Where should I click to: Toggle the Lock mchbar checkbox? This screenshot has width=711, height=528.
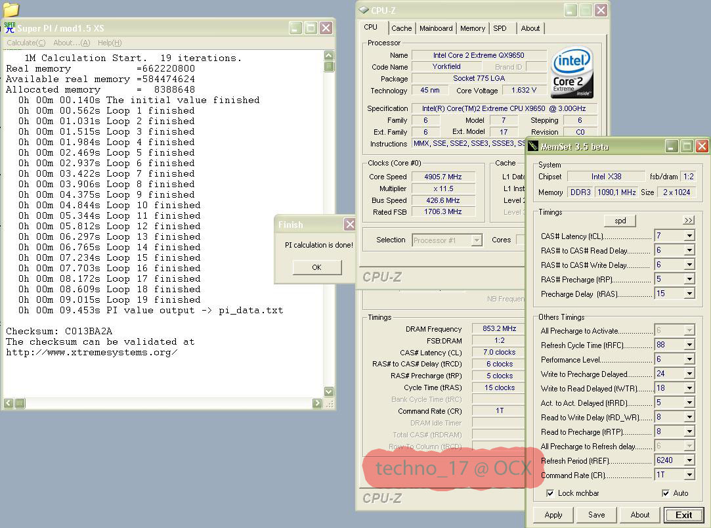coord(549,493)
